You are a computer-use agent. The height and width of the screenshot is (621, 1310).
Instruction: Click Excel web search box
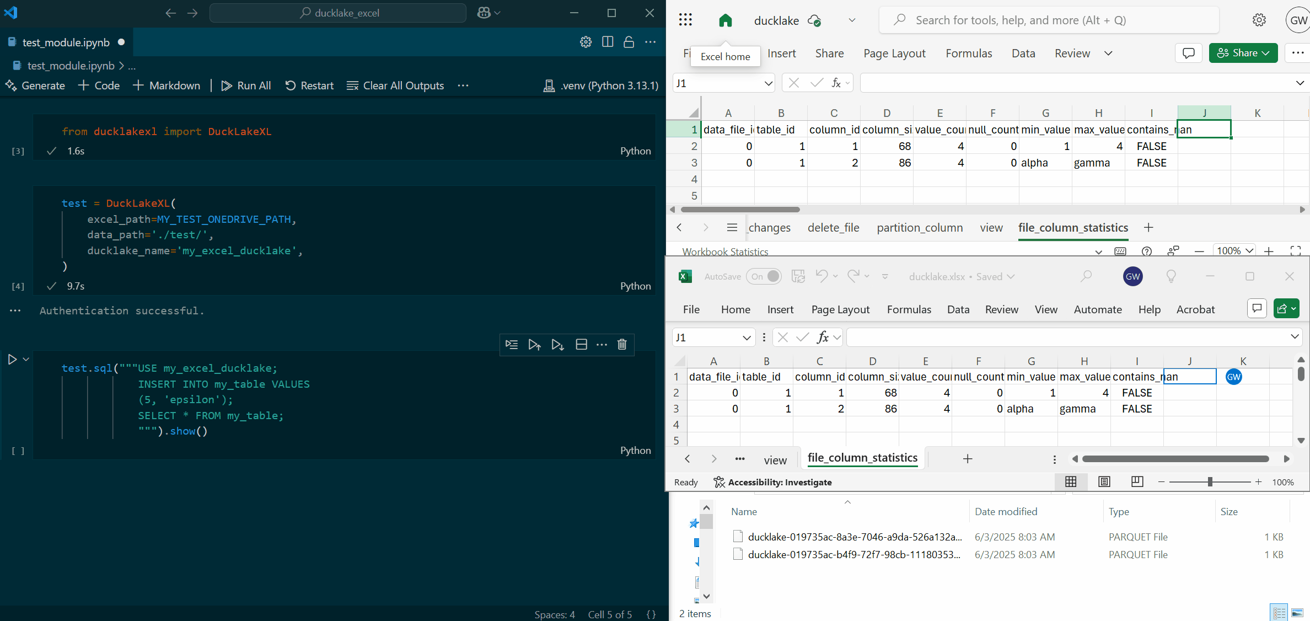pos(1049,20)
